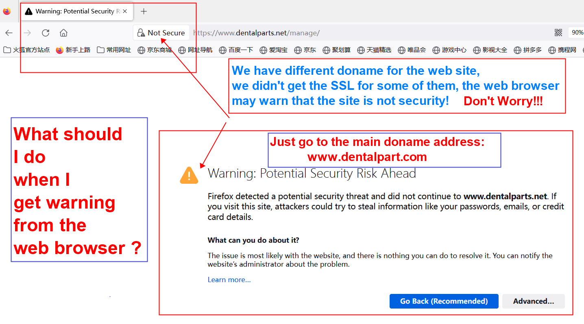Viewport: 584px width, 324px height.
Task: Open the 百度一下 bookmark
Action: (236, 50)
